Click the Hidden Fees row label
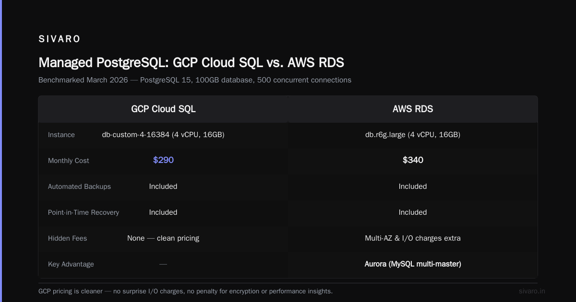 (68, 238)
